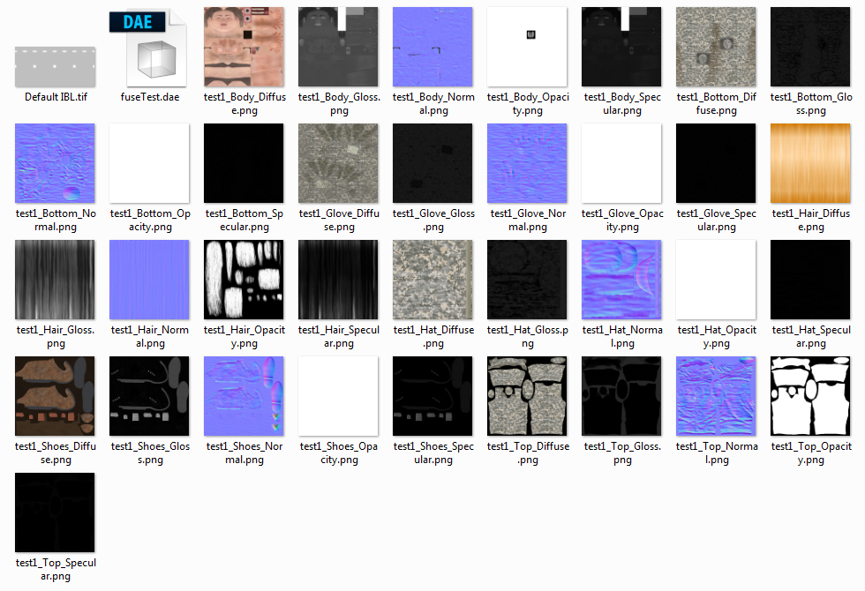865x591 pixels.
Task: Select the test1_Top_Specular.png thumbnail
Action: [x=55, y=512]
